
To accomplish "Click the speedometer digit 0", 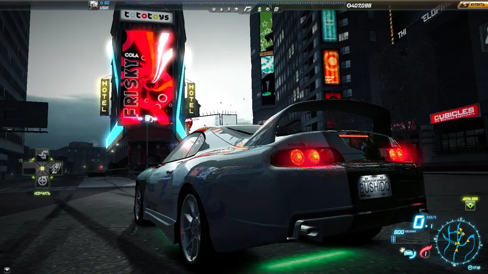I will coord(419,222).
